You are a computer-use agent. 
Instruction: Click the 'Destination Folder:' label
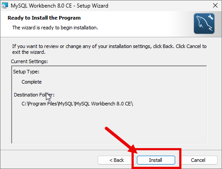[x=34, y=95]
